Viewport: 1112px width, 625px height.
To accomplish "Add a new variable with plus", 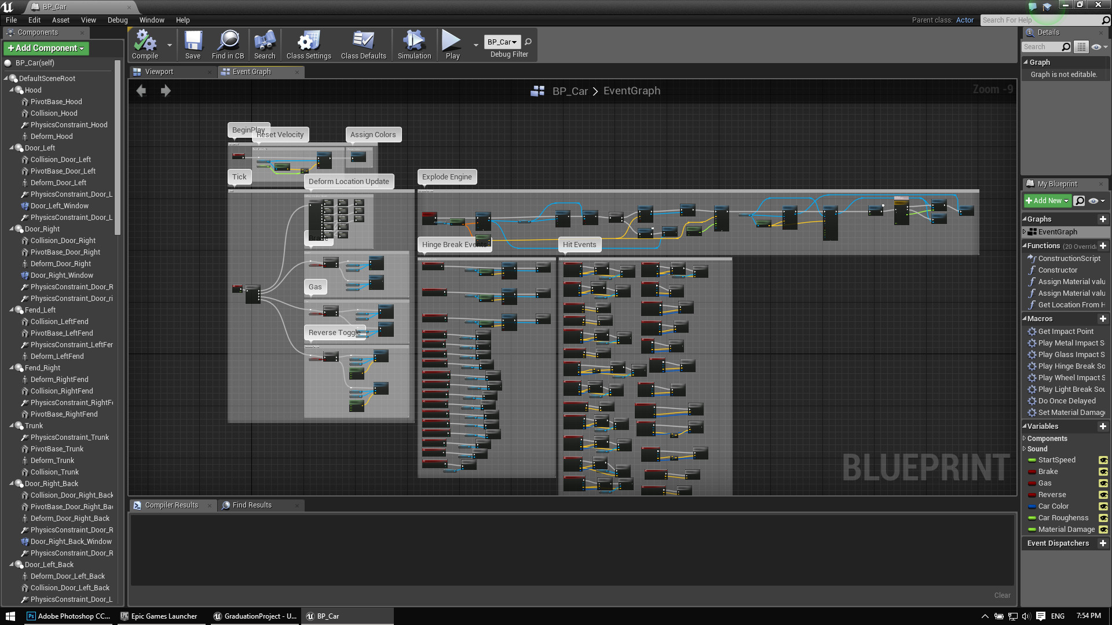I will [1103, 427].
